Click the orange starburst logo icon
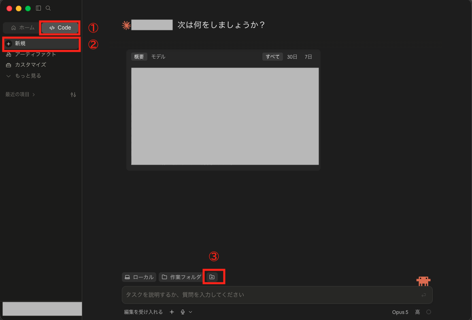Screen dimensions: 472x320 [x=126, y=25]
